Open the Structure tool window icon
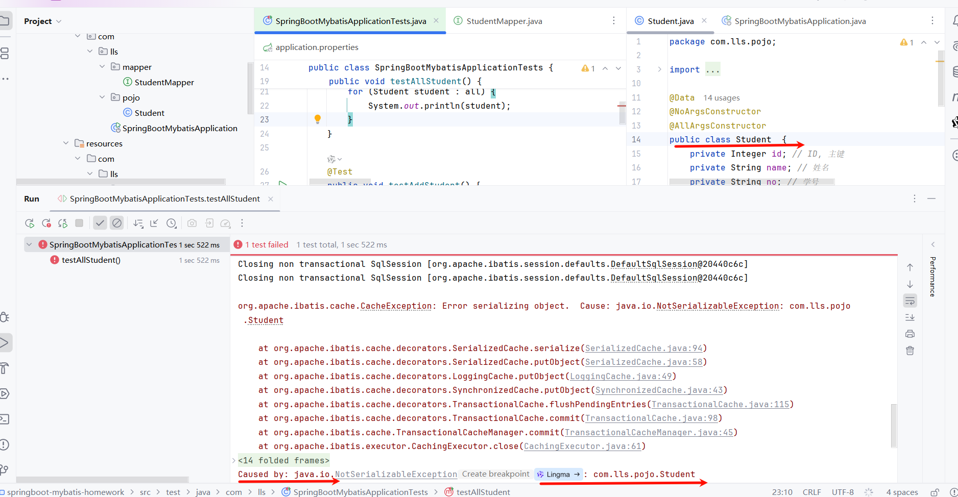This screenshot has width=958, height=497. tap(4, 53)
